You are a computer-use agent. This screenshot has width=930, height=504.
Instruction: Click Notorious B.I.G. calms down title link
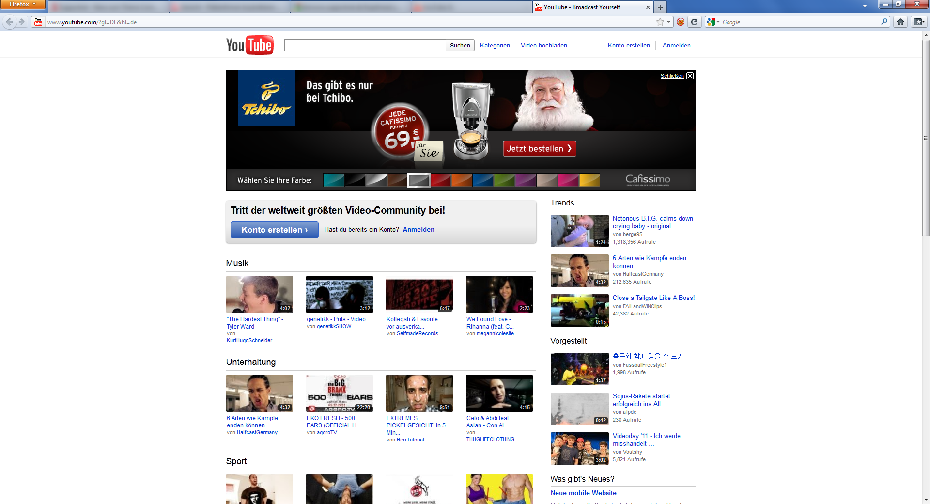[x=652, y=222]
